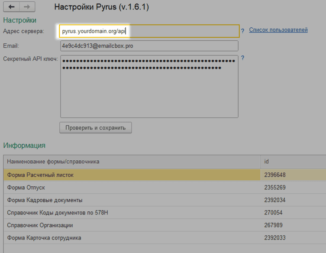Click id cell 2396648
The image size is (326, 253).
(x=275, y=175)
